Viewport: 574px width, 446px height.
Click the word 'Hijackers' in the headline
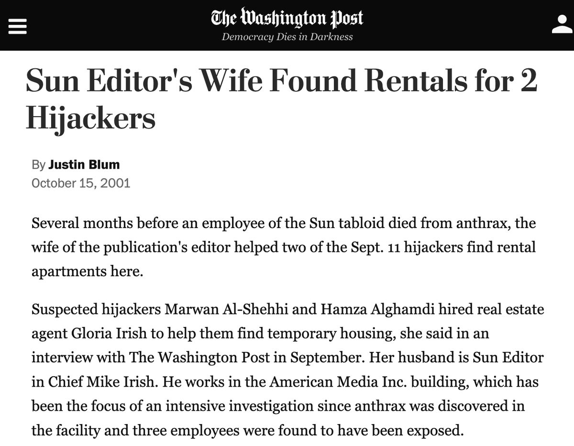90,118
